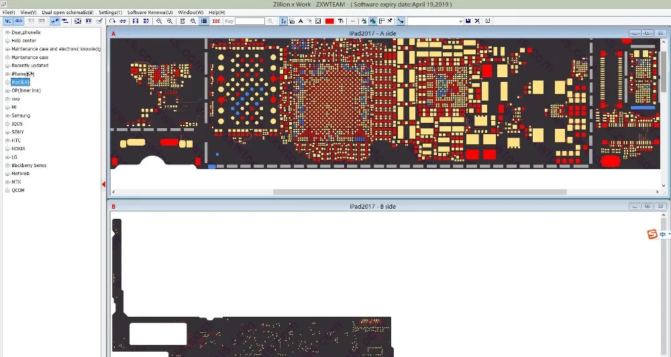Expand the Dear,phonefix tree node
This screenshot has width=671, height=357.
(7, 32)
